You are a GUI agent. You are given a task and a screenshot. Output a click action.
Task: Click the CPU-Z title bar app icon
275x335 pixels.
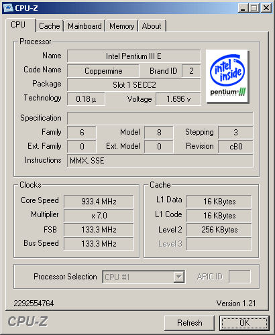(8, 8)
